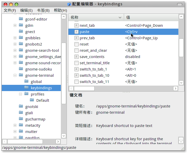Viewport: 187px width, 153px height.
Task: Open the 帮助(H) menu
Action: point(60,10)
